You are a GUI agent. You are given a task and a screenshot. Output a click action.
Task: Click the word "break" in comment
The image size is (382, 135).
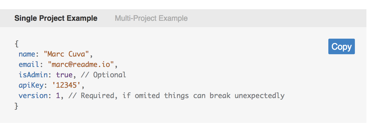tap(220, 96)
